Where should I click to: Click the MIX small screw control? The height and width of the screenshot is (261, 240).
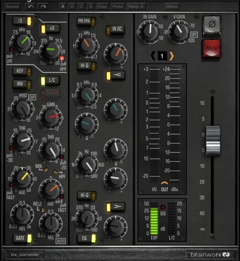(46, 170)
